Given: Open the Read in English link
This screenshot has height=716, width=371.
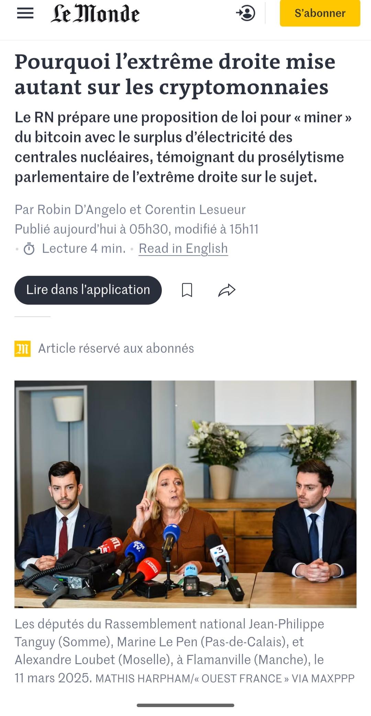Looking at the screenshot, I should (183, 248).
